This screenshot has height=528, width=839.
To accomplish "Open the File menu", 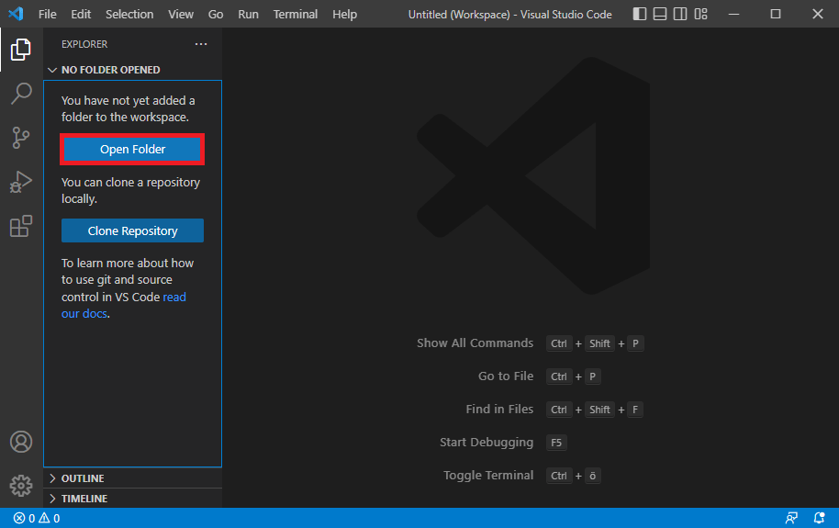I will click(x=47, y=14).
